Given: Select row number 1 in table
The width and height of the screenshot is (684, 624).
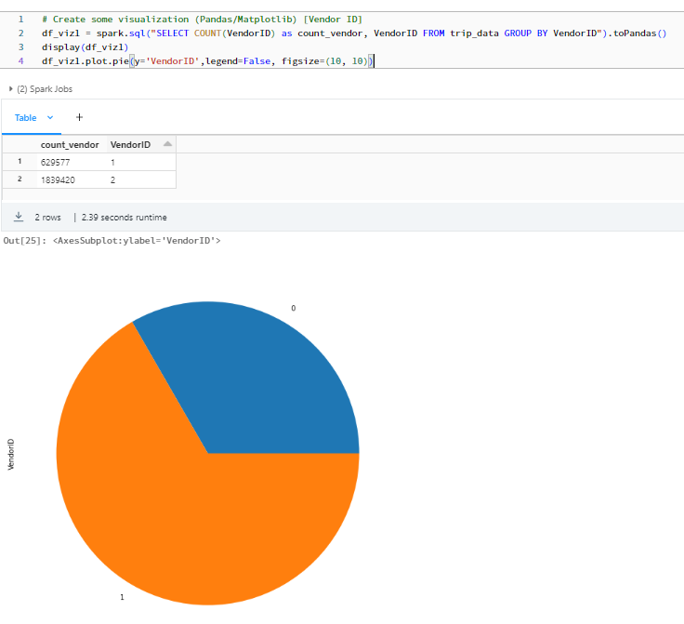Looking at the screenshot, I should 20,162.
